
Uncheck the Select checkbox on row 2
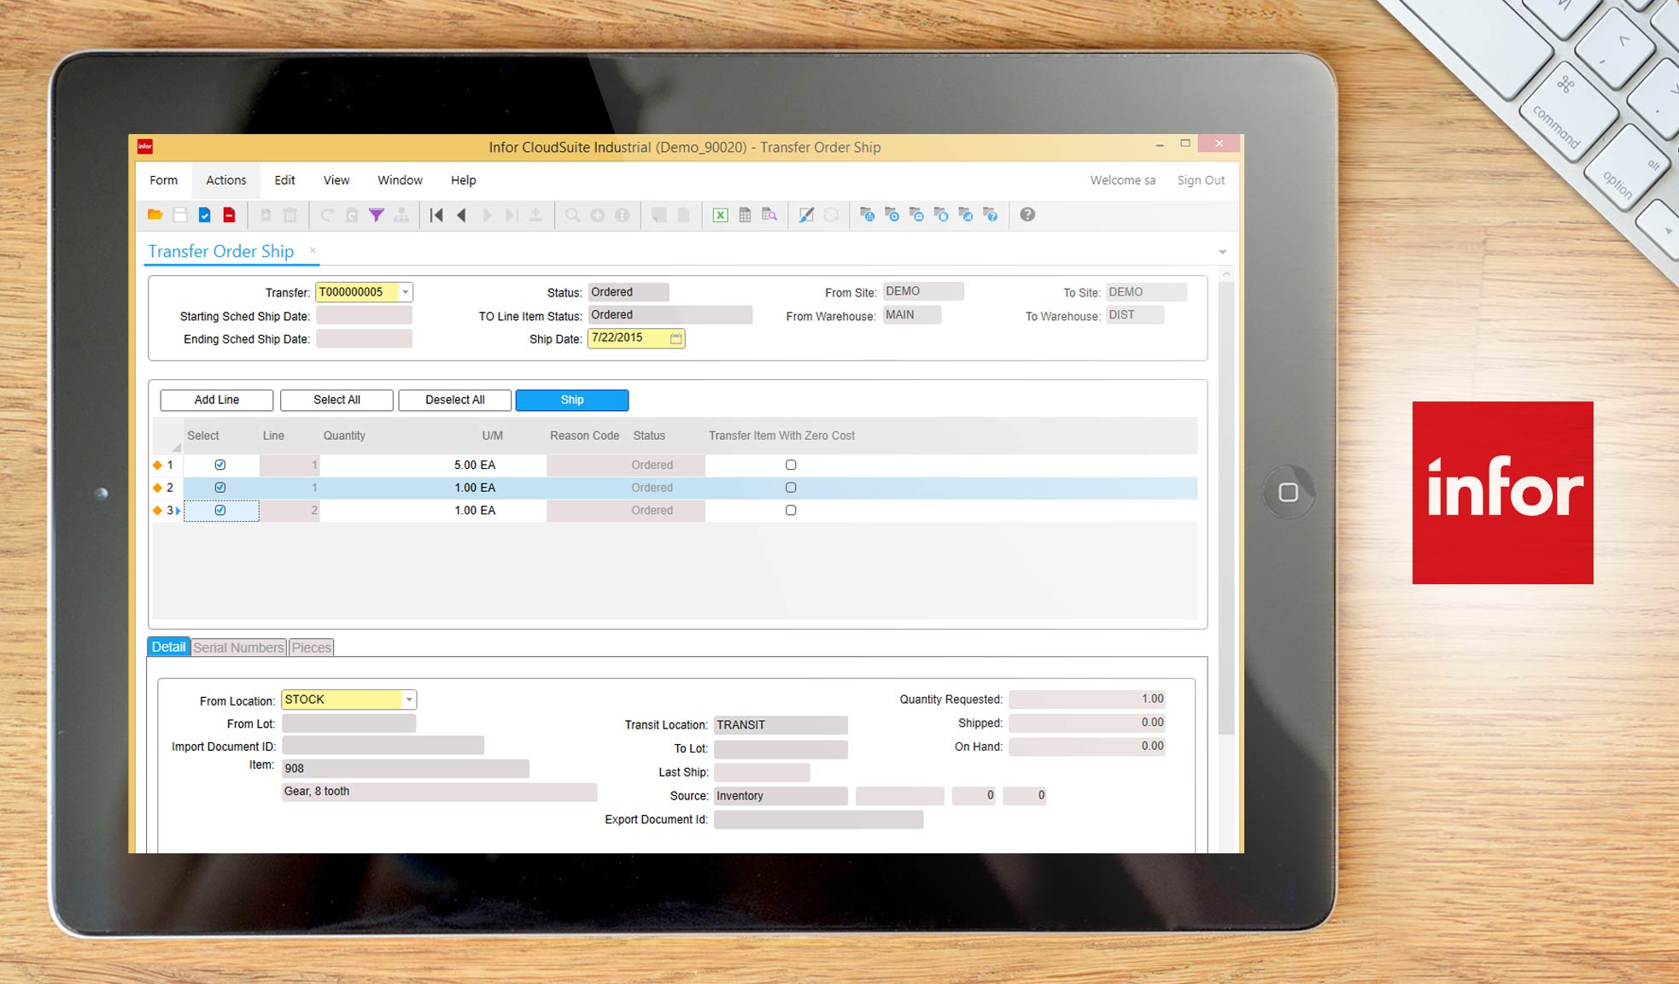(x=219, y=487)
